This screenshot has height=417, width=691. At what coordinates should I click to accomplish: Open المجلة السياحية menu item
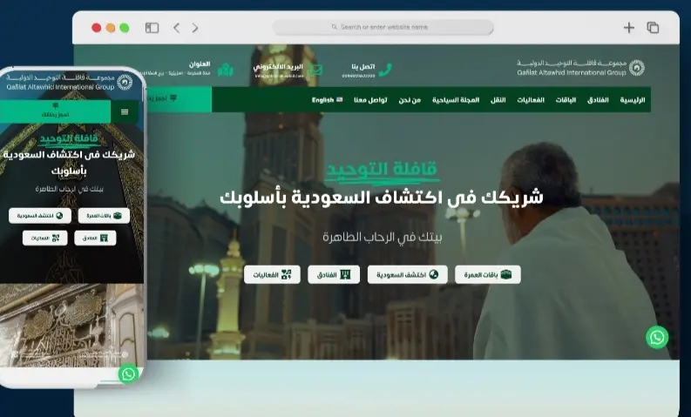click(x=456, y=100)
